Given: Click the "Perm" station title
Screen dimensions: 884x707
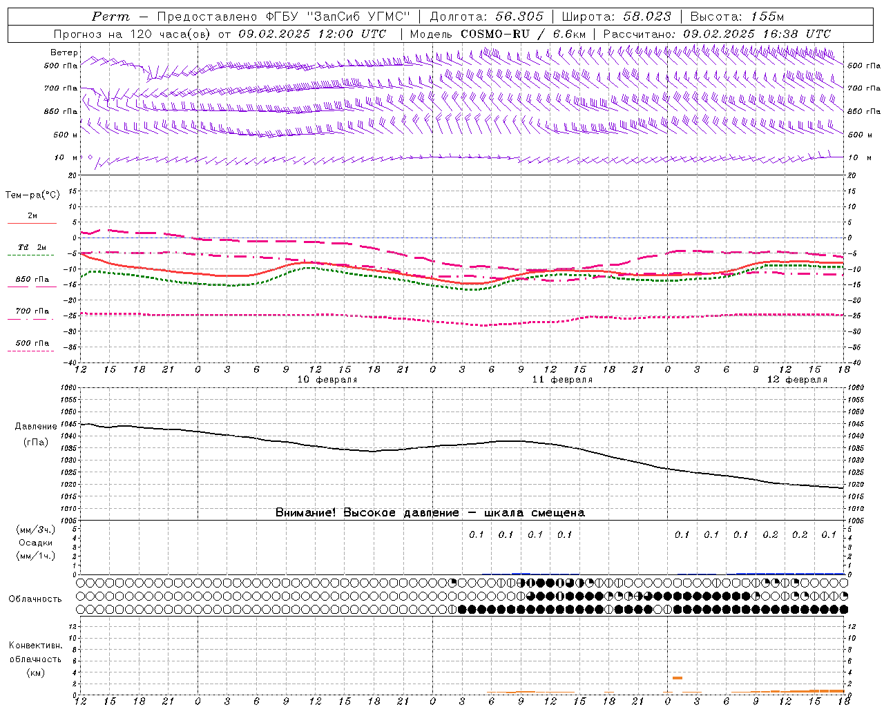Looking at the screenshot, I should click(x=110, y=17).
